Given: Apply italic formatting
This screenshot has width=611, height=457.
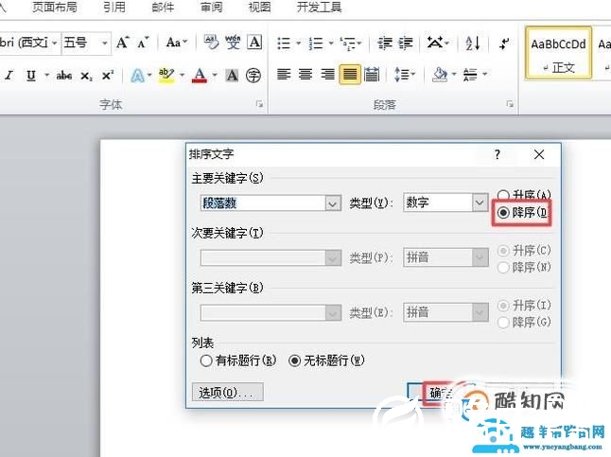Looking at the screenshot, I should click(9, 75).
